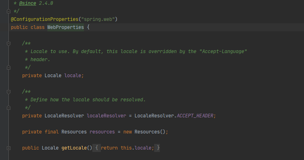Click 'this' in 'this.locale'

tap(126, 148)
